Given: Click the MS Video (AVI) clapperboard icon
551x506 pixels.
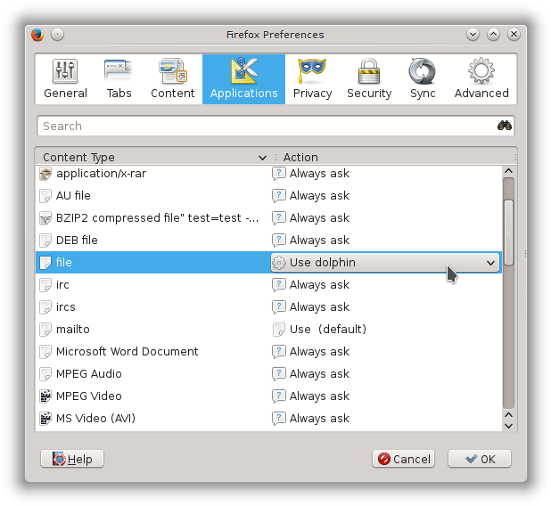Looking at the screenshot, I should [x=45, y=419].
